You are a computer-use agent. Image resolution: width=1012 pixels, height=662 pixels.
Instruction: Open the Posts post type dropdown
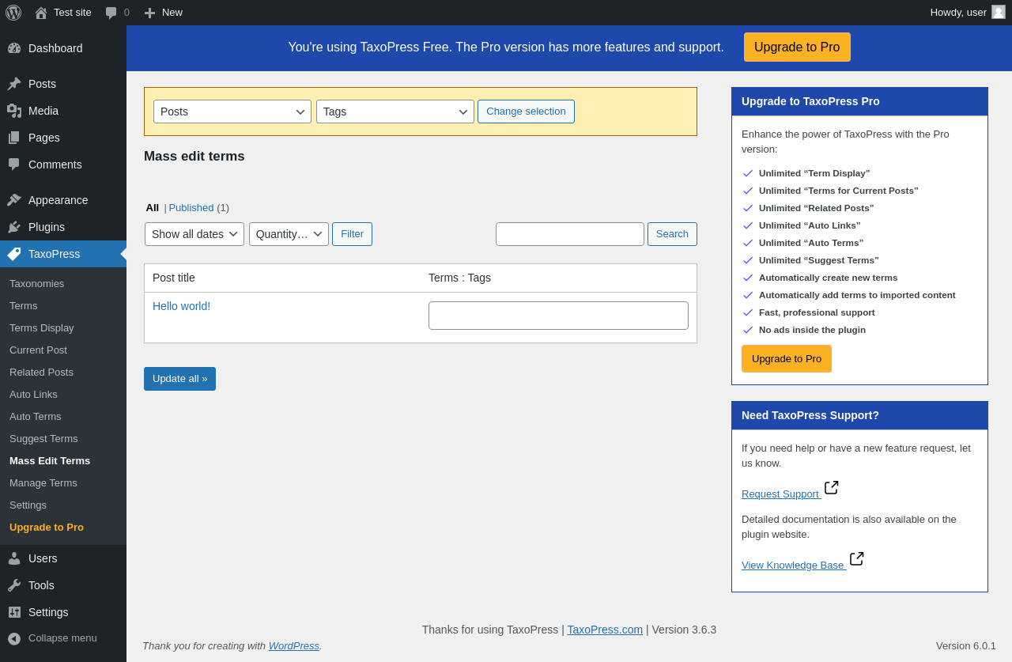click(232, 112)
